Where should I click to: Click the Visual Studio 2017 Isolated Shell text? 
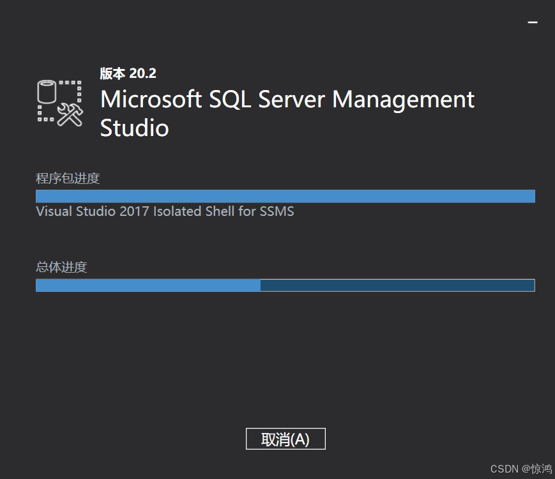click(164, 211)
